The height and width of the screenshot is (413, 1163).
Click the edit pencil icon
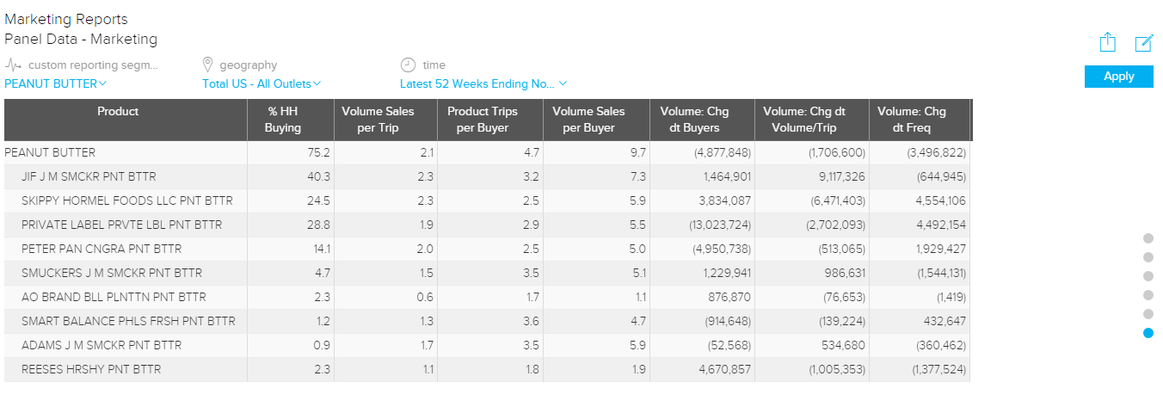coord(1143,43)
